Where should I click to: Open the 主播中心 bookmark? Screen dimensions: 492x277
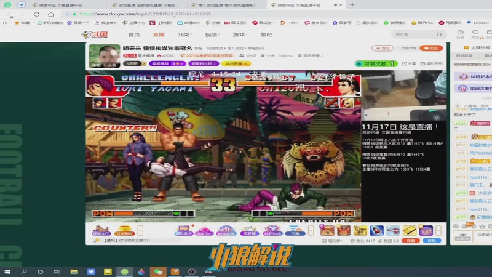tap(134, 23)
